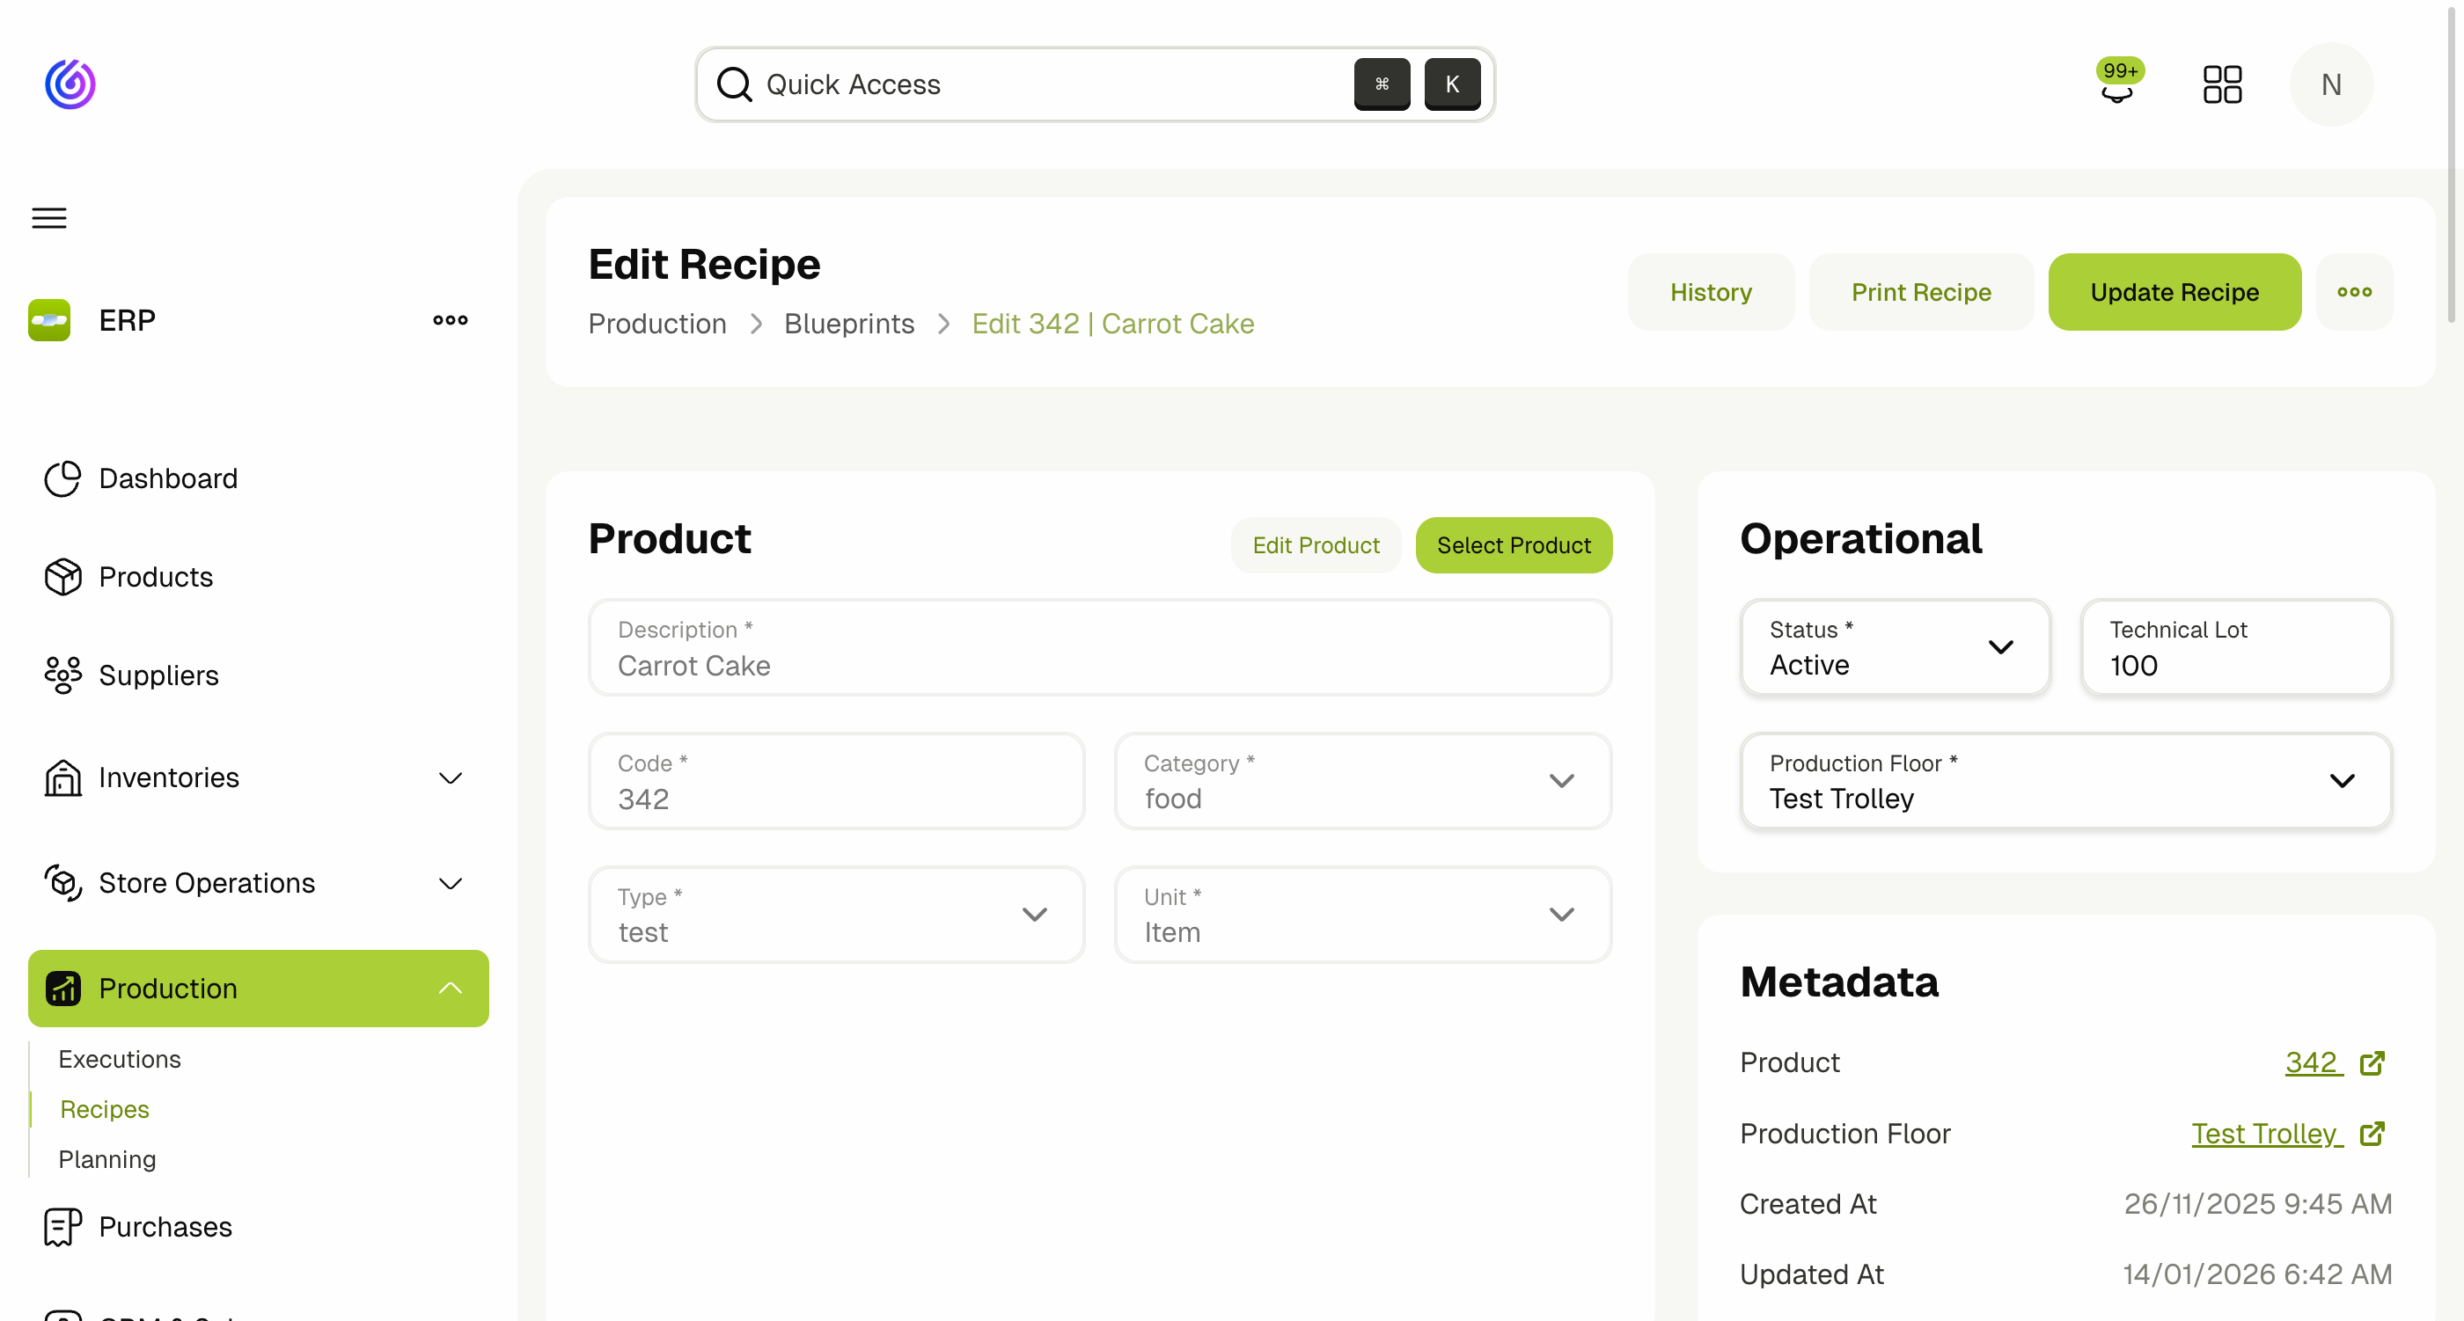Click the Update Recipe button
The image size is (2464, 1321).
tap(2174, 291)
